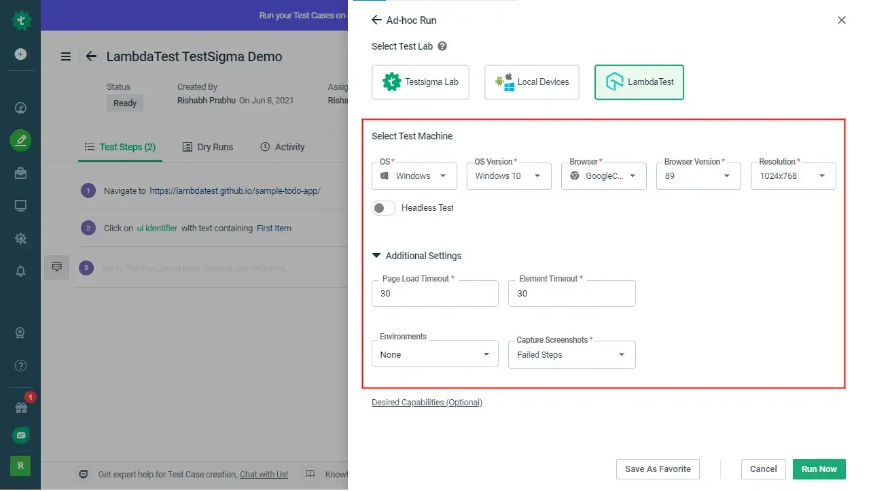This screenshot has height=491, width=871.
Task: Click the help question mark beside Select Test Lab
Action: click(x=442, y=46)
